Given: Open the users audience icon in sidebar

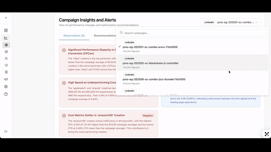Looking at the screenshot, I should coord(6,58).
